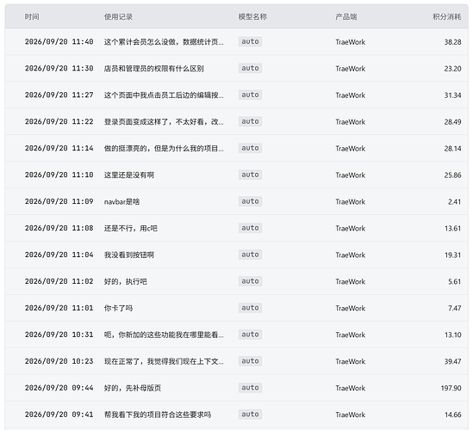Screen dimensions: 473x430
Task: Click the 积分消耗 column header
Action: pos(447,16)
